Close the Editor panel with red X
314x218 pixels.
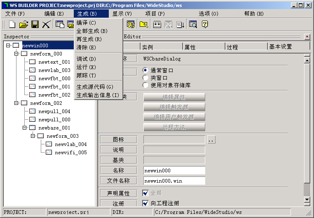(x=307, y=37)
